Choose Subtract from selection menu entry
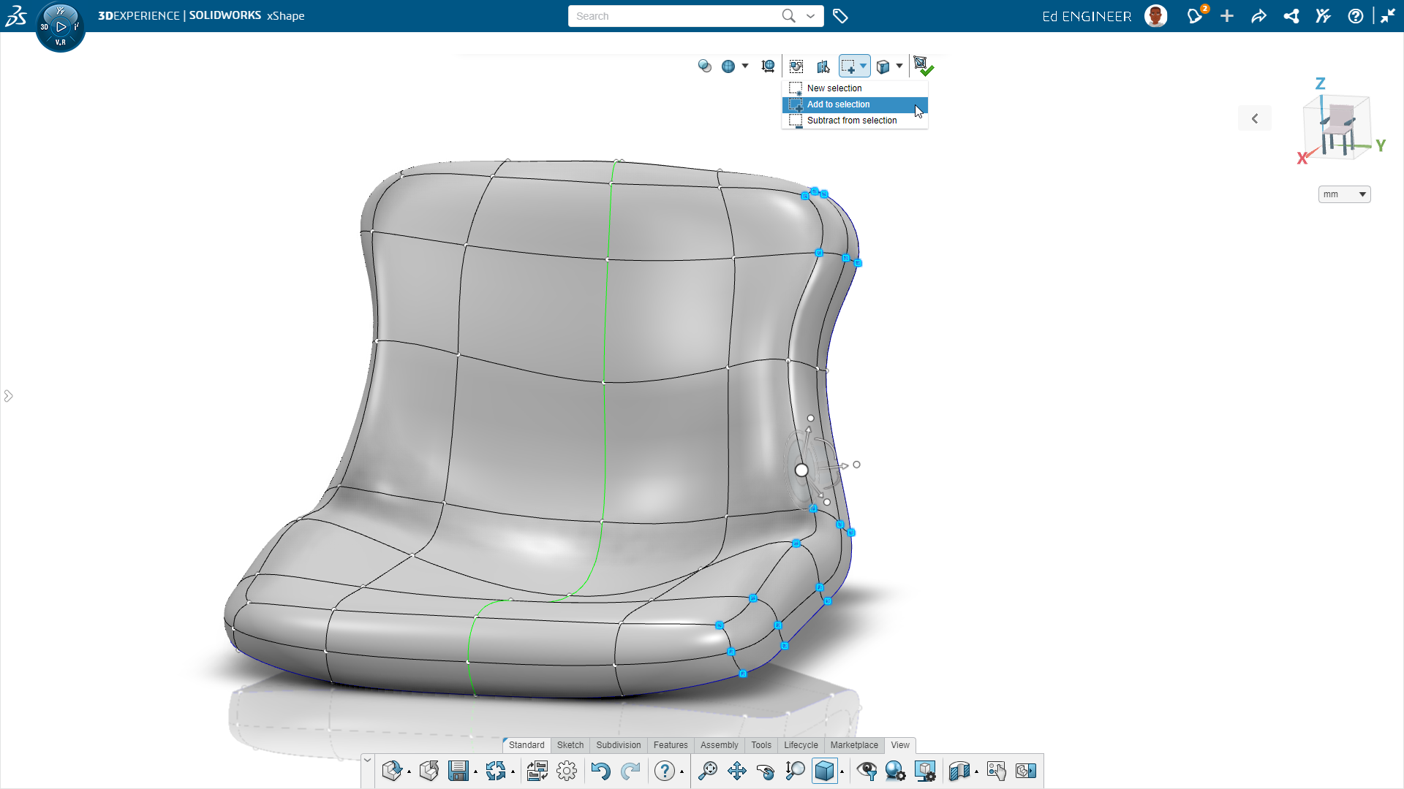Screen dimensions: 1404x789 tap(851, 121)
